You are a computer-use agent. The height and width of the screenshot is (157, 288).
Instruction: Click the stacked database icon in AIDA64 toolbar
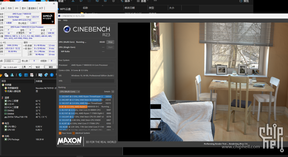coord(26,75)
